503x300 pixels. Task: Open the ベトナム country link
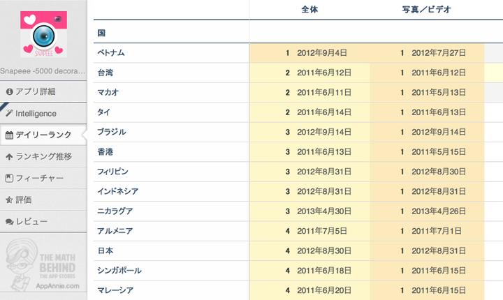pyautogui.click(x=112, y=53)
